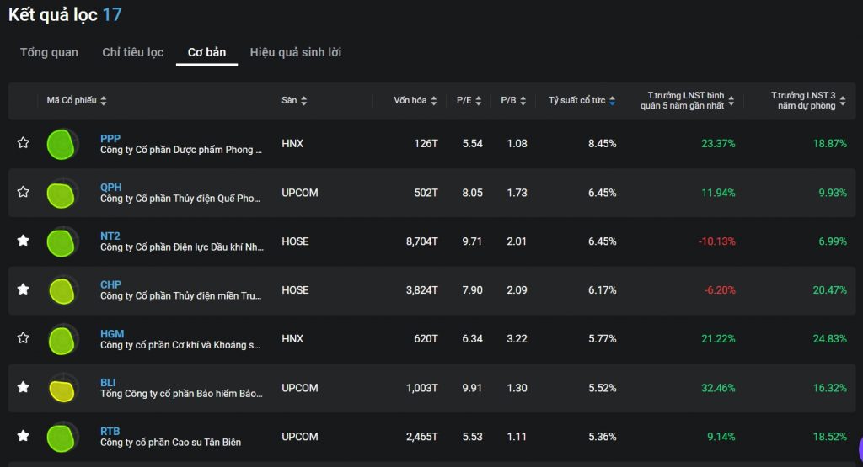The image size is (863, 467).
Task: Open the QPH stock ticker link
Action: 110,188
